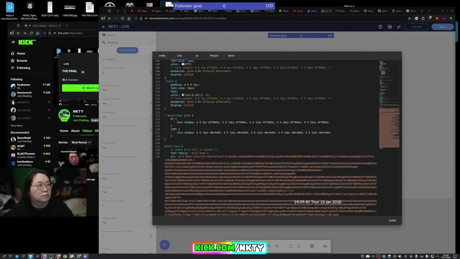
Task: Click the PREVIEW overlay button
Action: pyautogui.click(x=417, y=27)
